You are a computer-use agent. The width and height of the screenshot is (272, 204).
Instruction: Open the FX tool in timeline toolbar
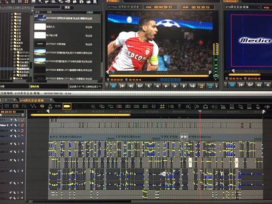click(24, 106)
